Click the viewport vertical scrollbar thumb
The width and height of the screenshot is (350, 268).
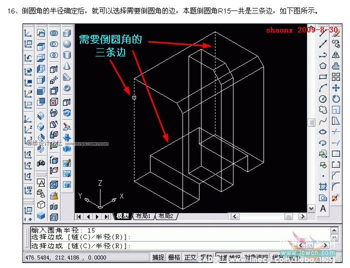click(311, 122)
